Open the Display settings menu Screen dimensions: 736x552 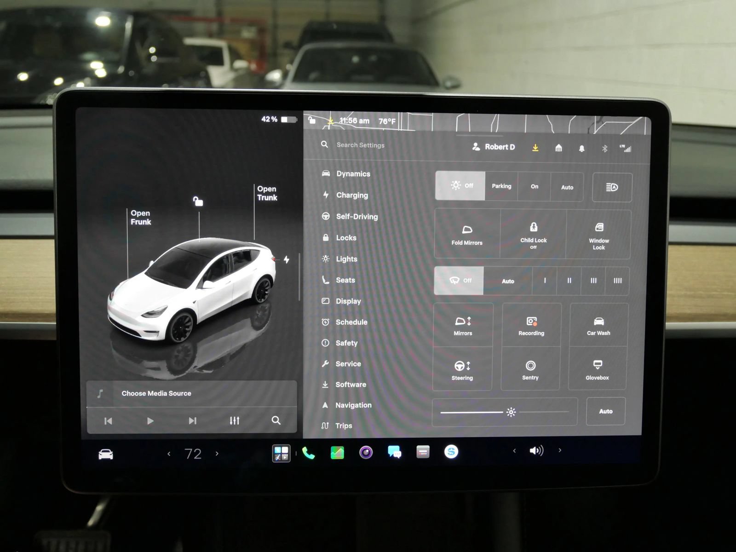[341, 301]
